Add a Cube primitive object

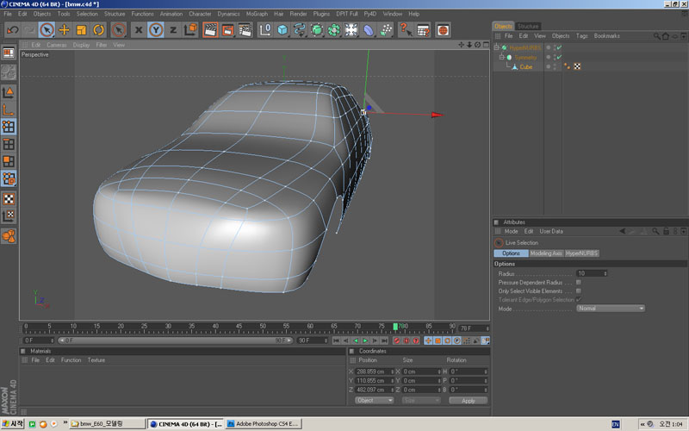(x=282, y=30)
